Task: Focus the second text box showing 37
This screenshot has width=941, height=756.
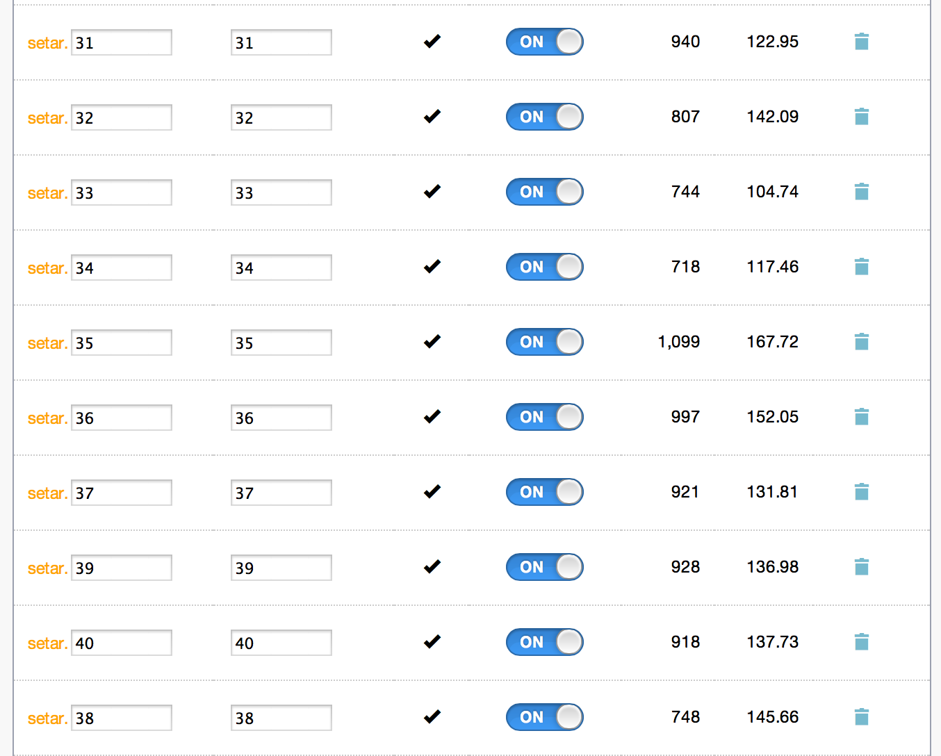Action: (x=281, y=493)
